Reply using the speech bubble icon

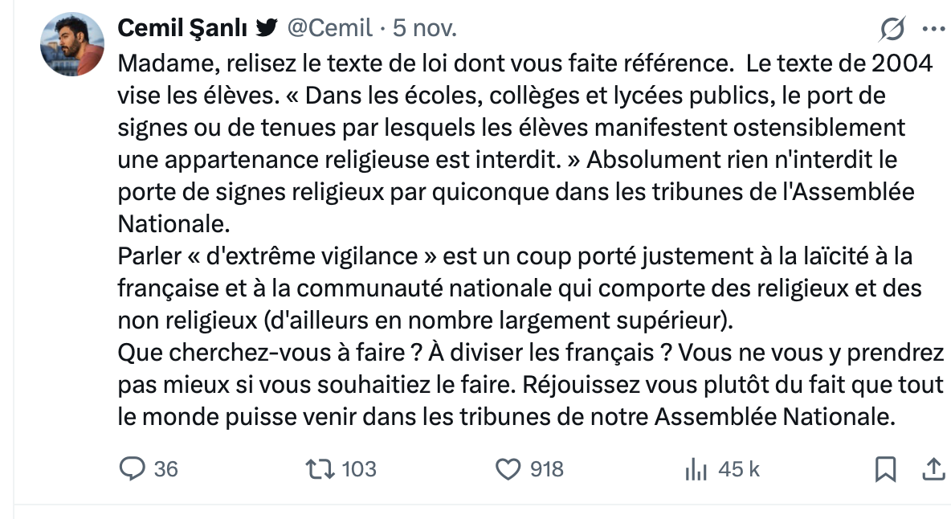tap(131, 469)
